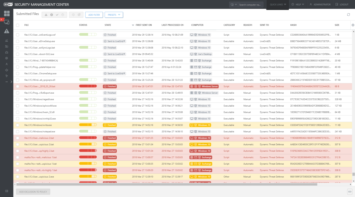The image size is (355, 197).
Task: Open the Computers icon with red badge
Action: tap(7, 22)
